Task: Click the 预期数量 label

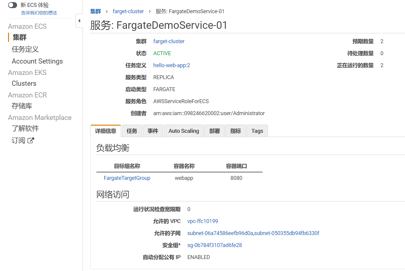Action: (x=363, y=41)
